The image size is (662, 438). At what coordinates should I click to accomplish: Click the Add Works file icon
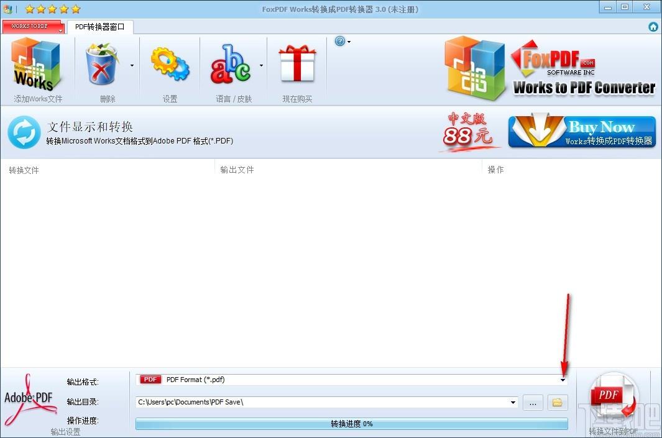36,65
